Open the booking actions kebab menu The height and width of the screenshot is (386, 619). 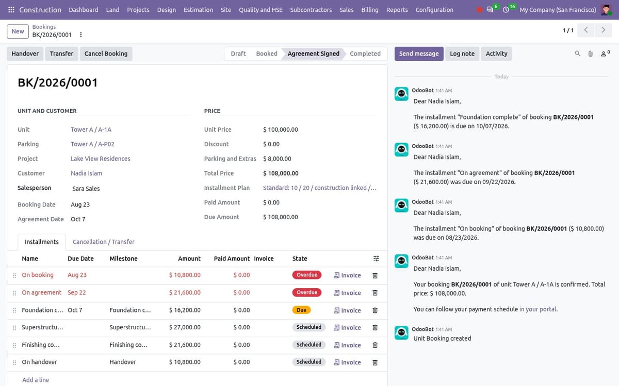[x=81, y=34]
